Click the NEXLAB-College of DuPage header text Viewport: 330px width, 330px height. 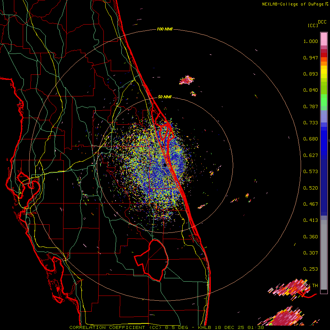coord(293,4)
